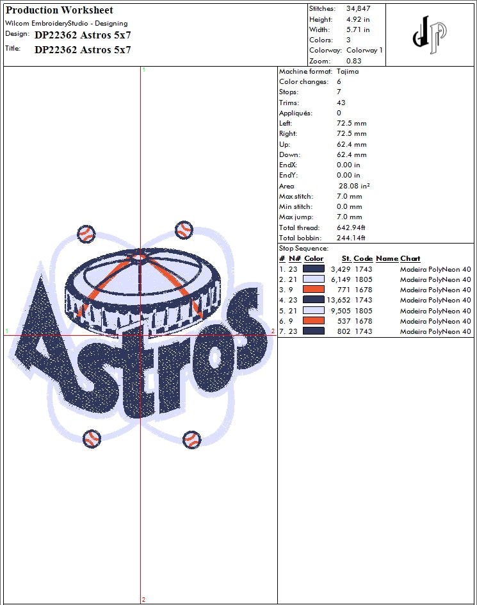Click the 'Chart' column header

[410, 258]
